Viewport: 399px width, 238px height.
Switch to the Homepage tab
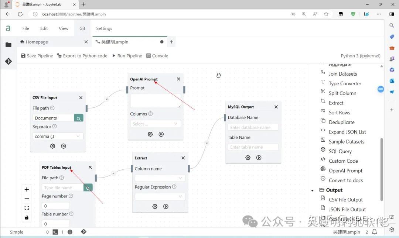(x=36, y=42)
